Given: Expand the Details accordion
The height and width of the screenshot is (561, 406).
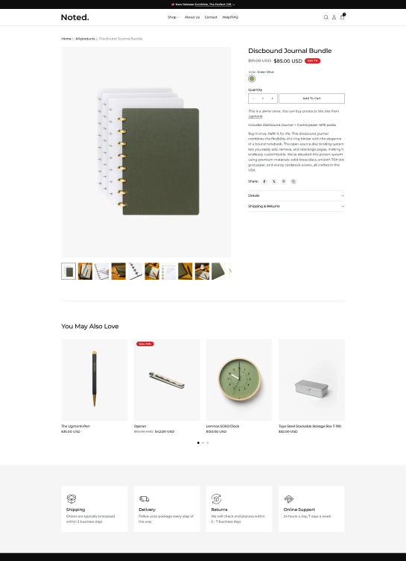Looking at the screenshot, I should click(x=296, y=195).
